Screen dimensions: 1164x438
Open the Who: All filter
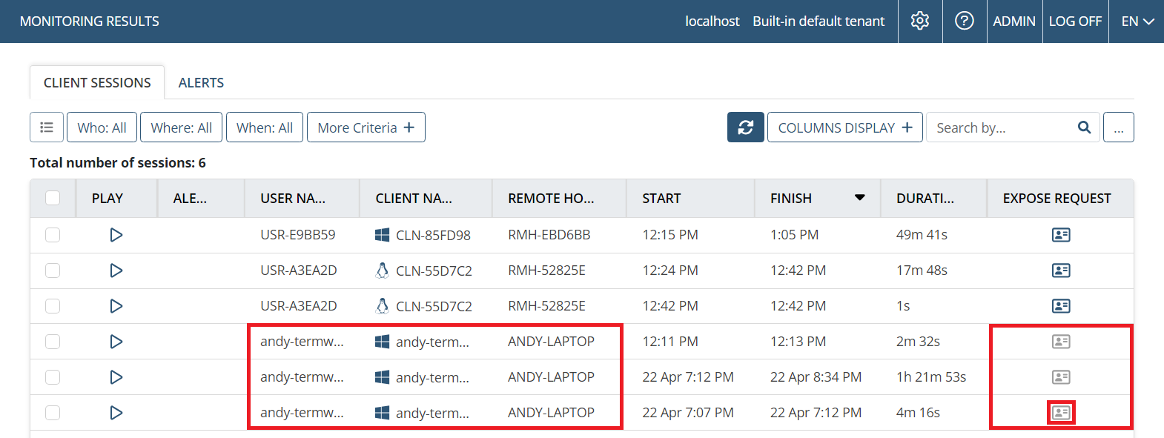(x=102, y=127)
